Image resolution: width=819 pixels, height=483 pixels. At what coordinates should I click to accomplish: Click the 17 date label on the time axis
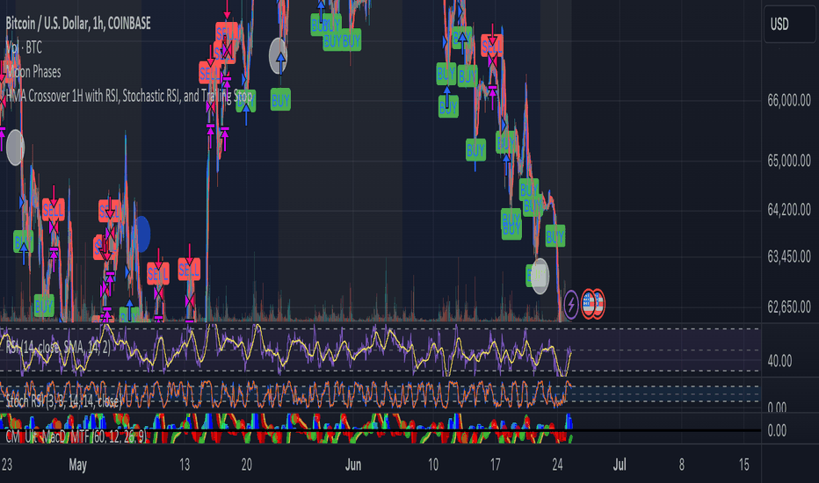[x=495, y=465]
